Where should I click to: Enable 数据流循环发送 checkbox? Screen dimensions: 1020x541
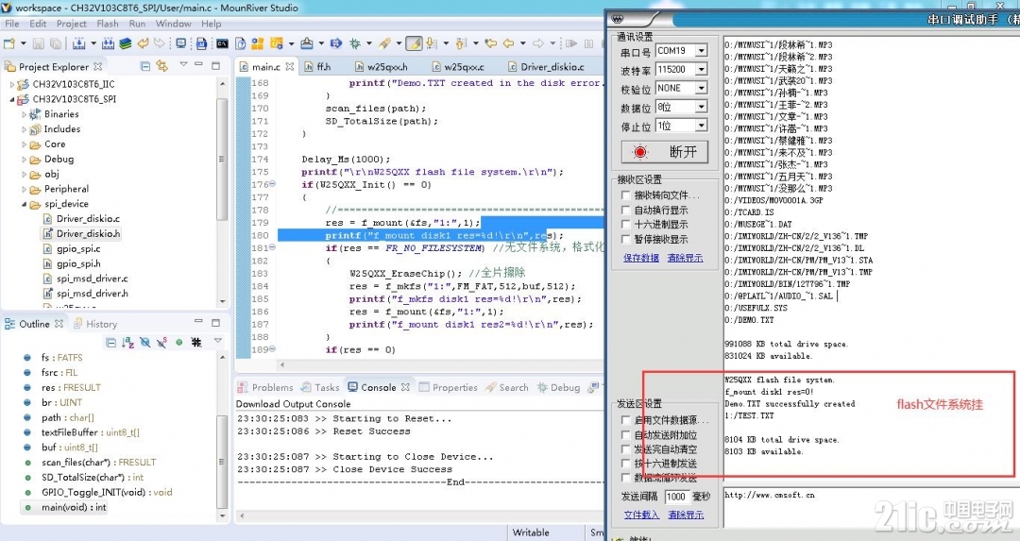(x=626, y=478)
